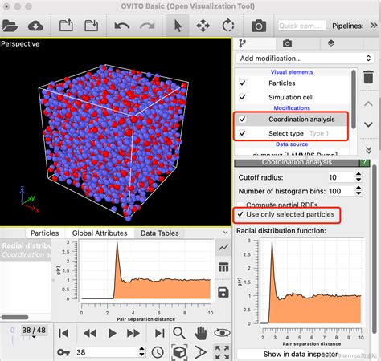The height and width of the screenshot is (361, 381).
Task: Click the load remote file cloud icon
Action: [x=35, y=26]
